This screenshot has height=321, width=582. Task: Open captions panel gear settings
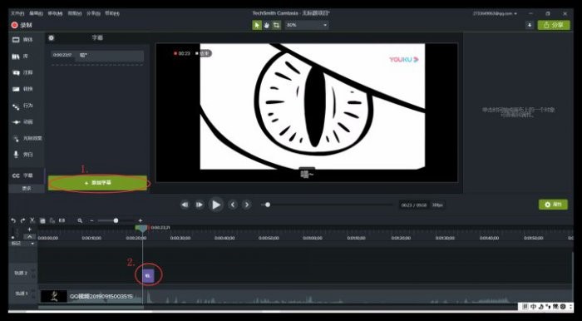[x=52, y=38]
